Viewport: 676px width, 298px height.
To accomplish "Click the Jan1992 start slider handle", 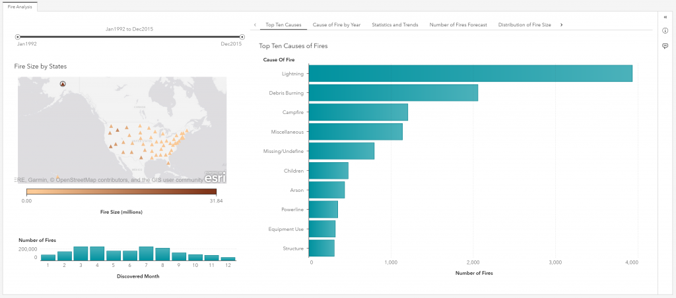I will [18, 37].
